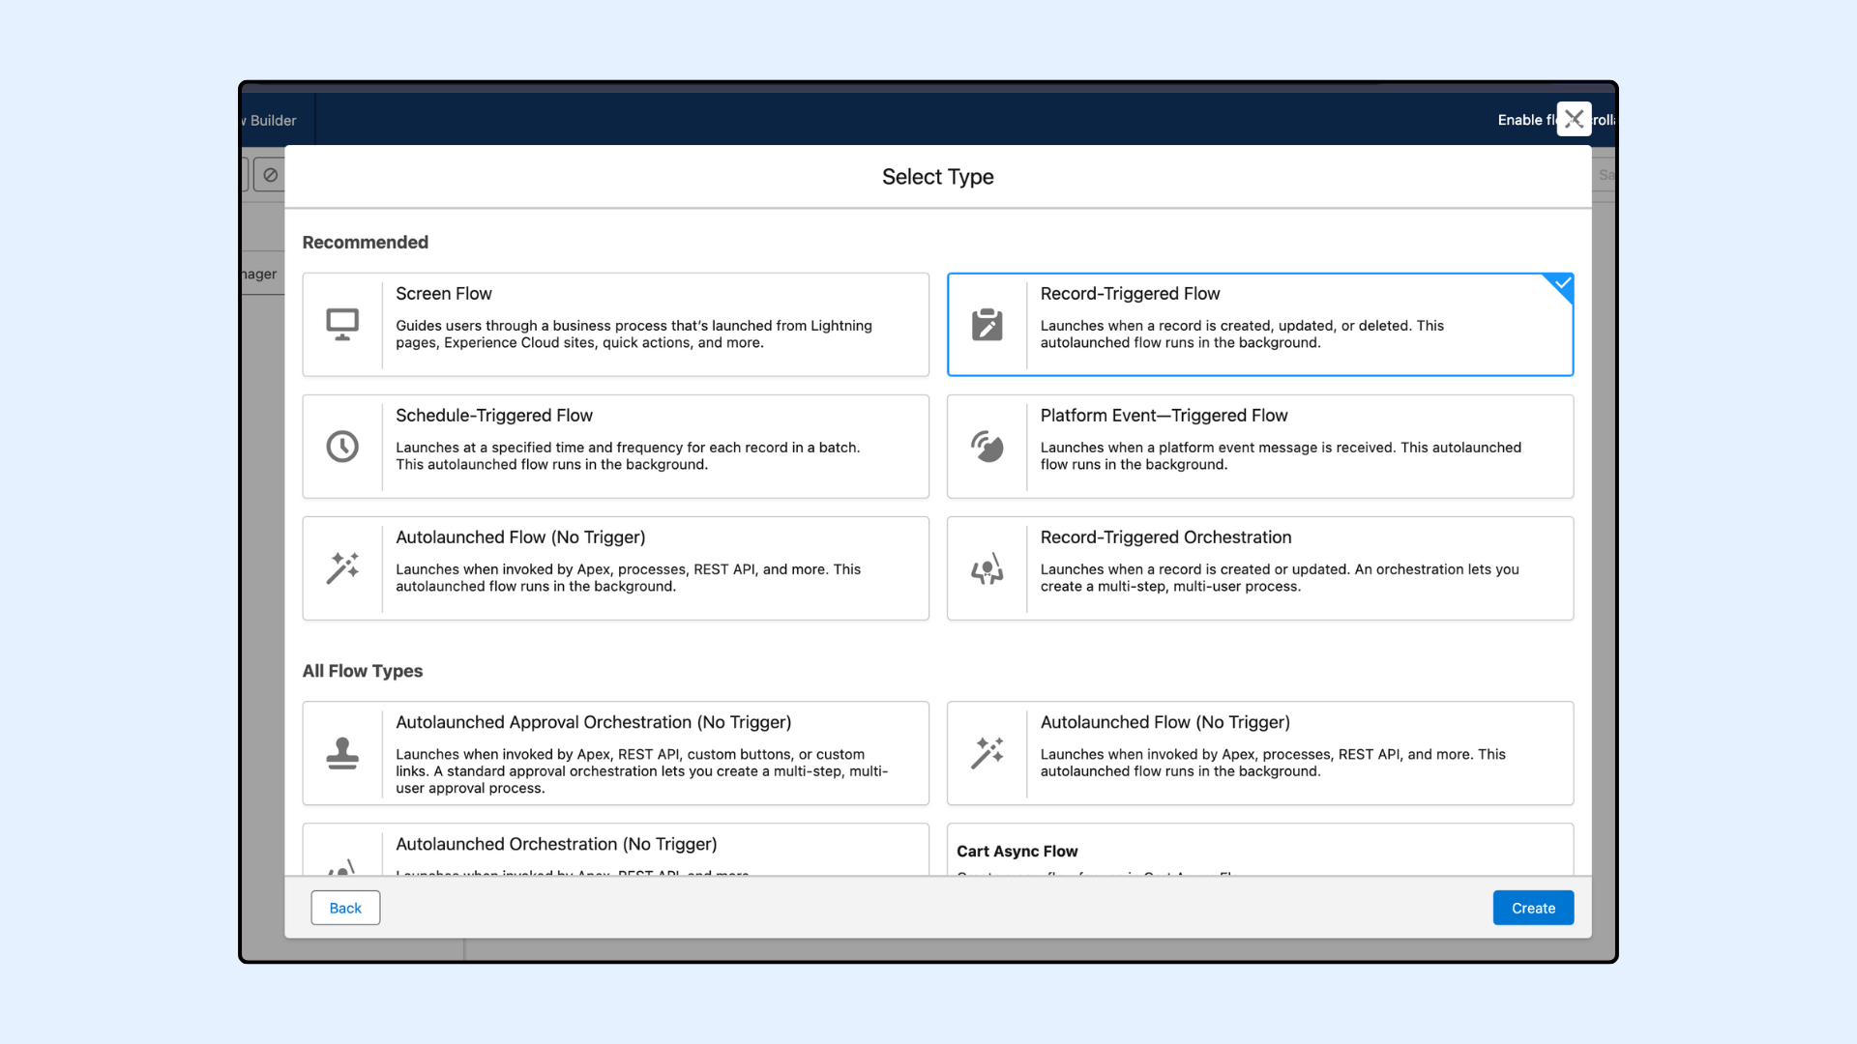Viewport: 1857px width, 1044px height.
Task: Click the wand icon under All Flow Types
Action: (987, 753)
